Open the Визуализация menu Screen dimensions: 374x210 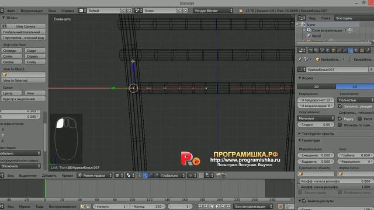point(32,10)
